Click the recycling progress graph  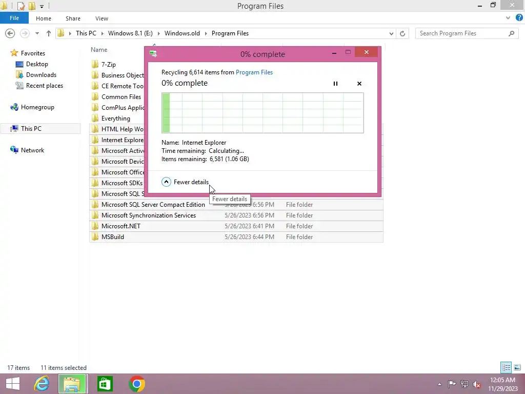coord(262,113)
